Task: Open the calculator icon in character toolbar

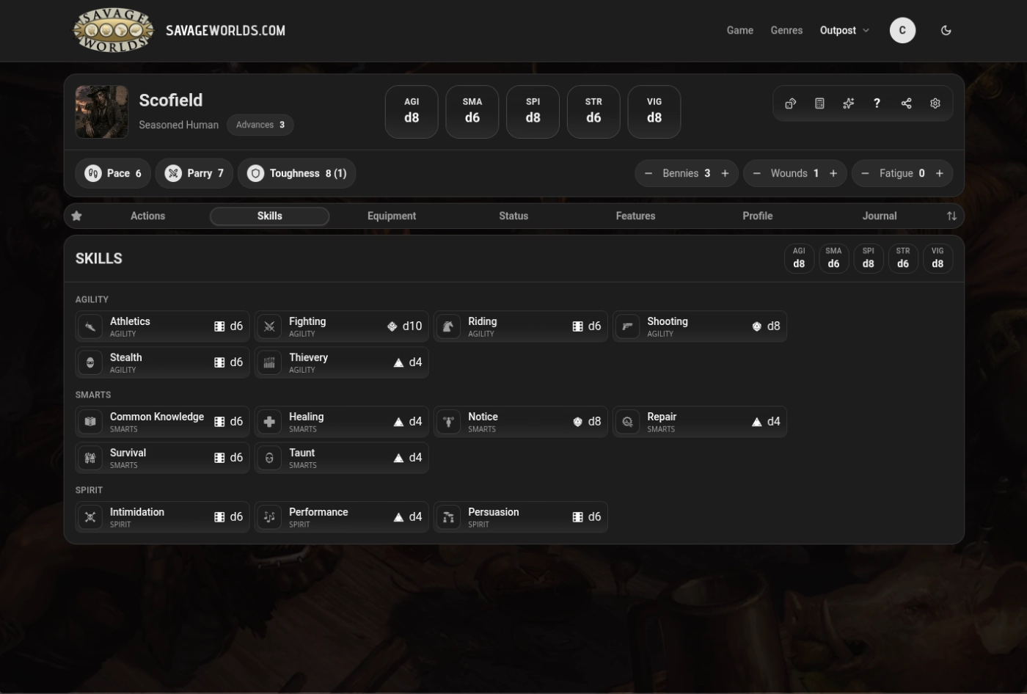Action: click(819, 103)
